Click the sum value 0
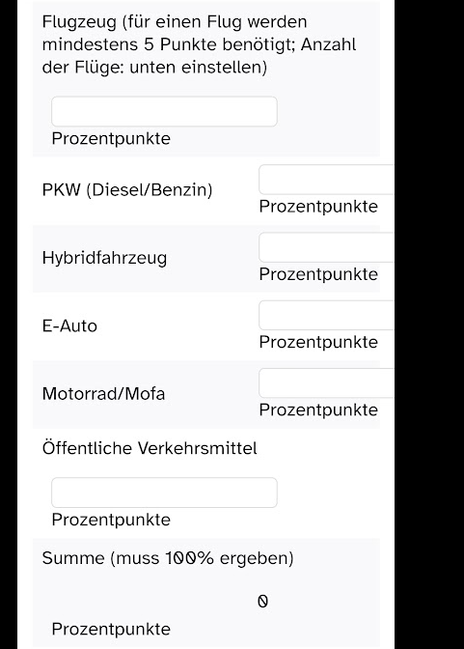The height and width of the screenshot is (649, 464). (262, 601)
